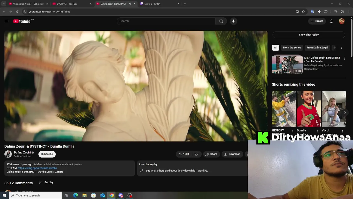The width and height of the screenshot is (353, 199).
Task: Reload the page in Chrome
Action: tap(17, 12)
